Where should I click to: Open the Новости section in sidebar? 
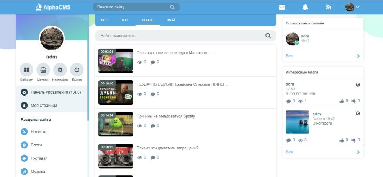[38, 132]
